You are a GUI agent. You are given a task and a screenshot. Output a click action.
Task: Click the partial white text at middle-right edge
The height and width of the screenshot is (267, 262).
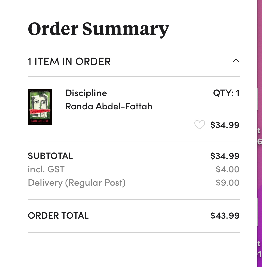[x=259, y=136]
